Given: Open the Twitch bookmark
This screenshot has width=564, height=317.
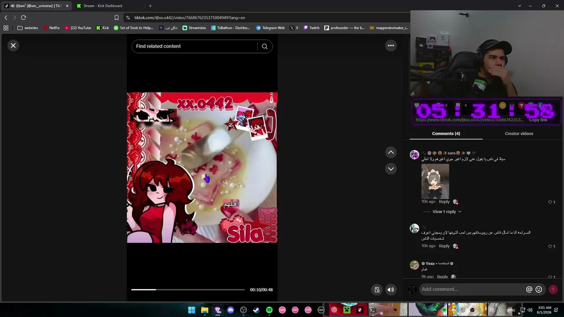Looking at the screenshot, I should (311, 28).
